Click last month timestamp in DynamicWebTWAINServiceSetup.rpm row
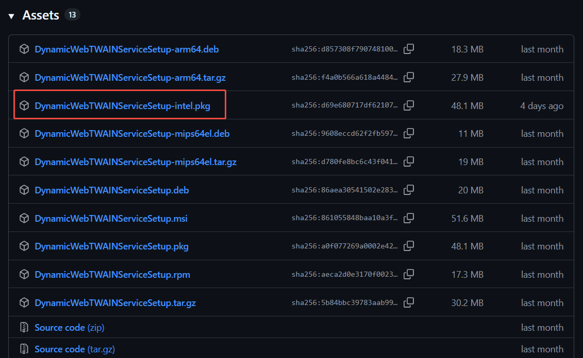This screenshot has height=358, width=583. pyautogui.click(x=542, y=275)
